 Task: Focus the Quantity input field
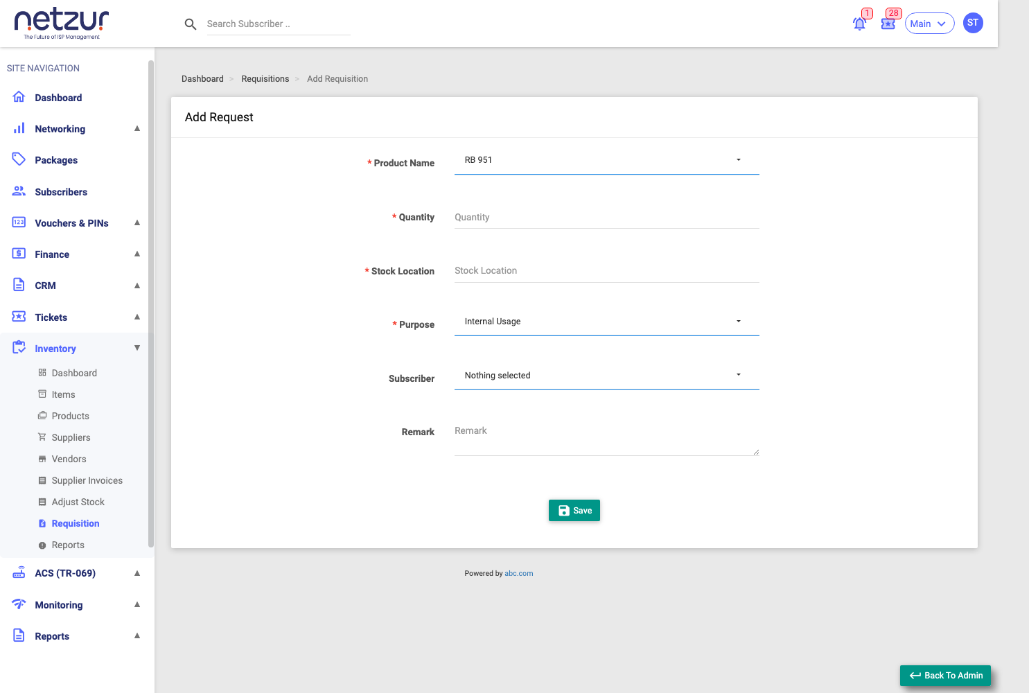(607, 218)
